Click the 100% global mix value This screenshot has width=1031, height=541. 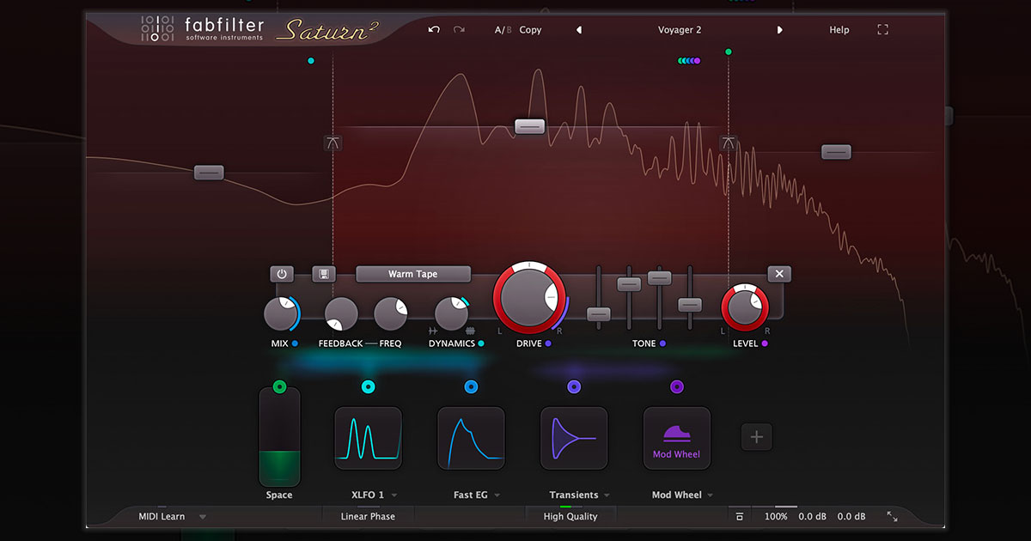[776, 517]
